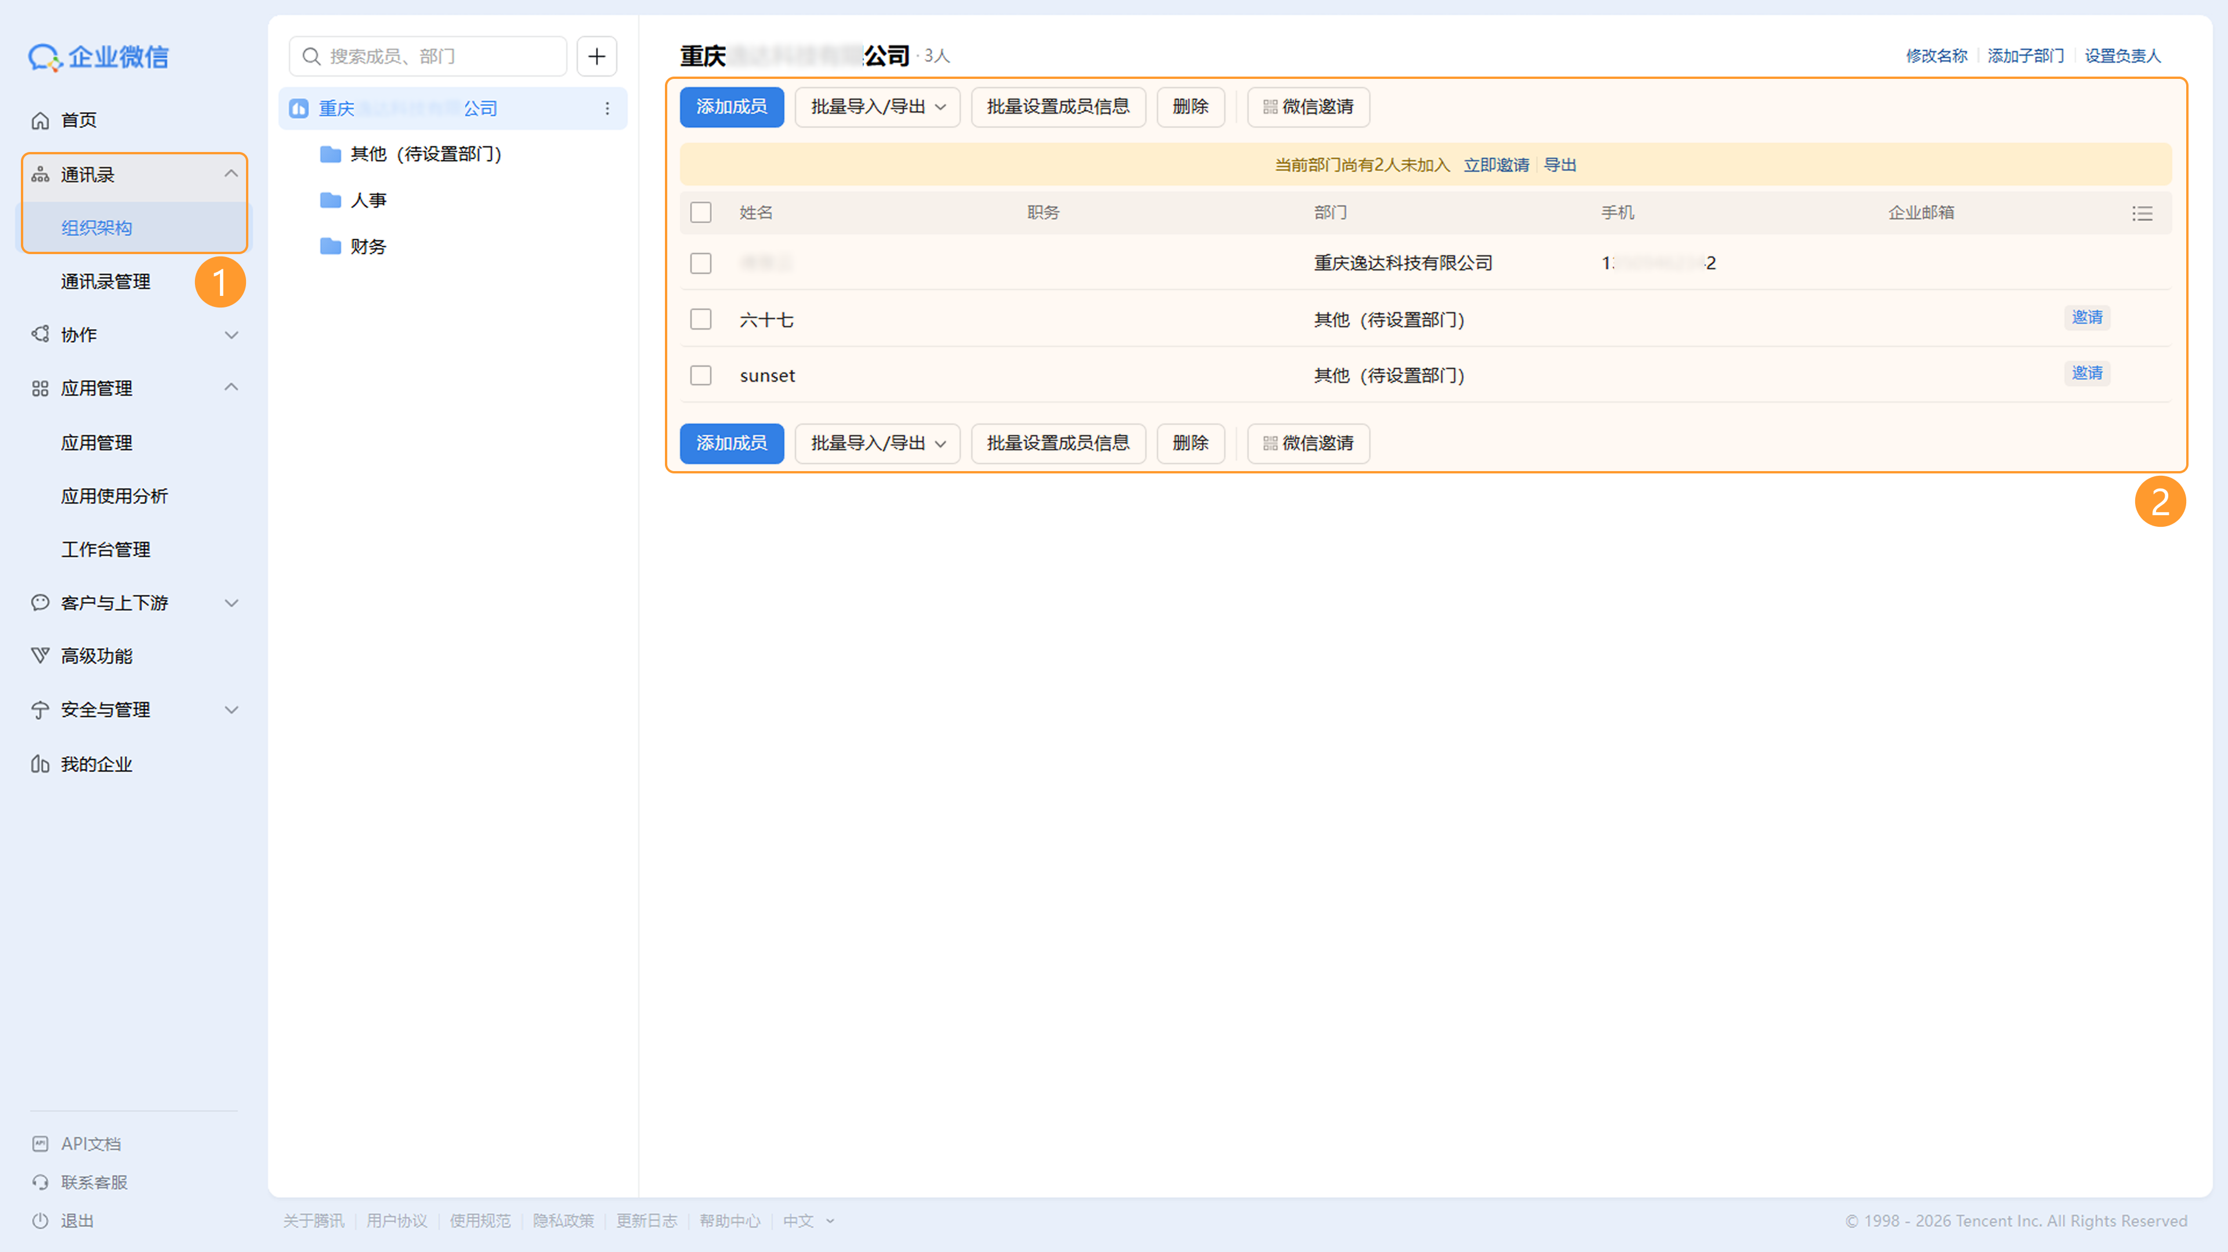The image size is (2228, 1252).
Task: Click the company icon in department tree
Action: 298,108
